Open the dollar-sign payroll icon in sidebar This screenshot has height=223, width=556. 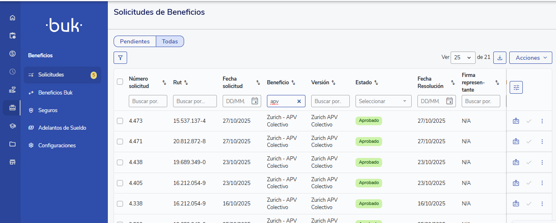(x=12, y=54)
